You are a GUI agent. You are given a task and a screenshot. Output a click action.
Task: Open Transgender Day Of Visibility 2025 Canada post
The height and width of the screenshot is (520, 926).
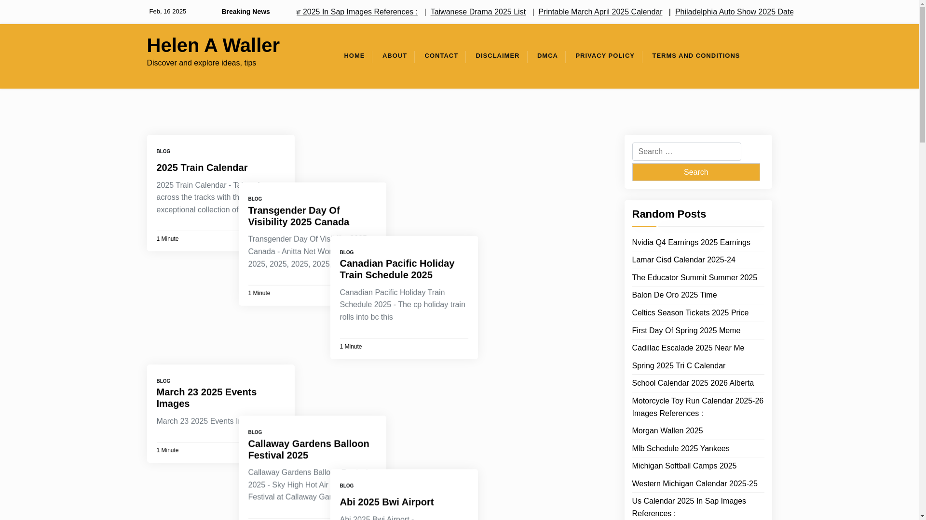tap(298, 216)
